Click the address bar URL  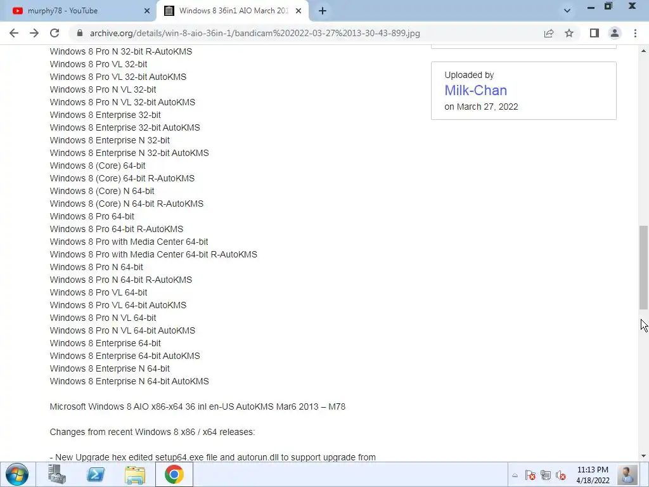point(255,33)
